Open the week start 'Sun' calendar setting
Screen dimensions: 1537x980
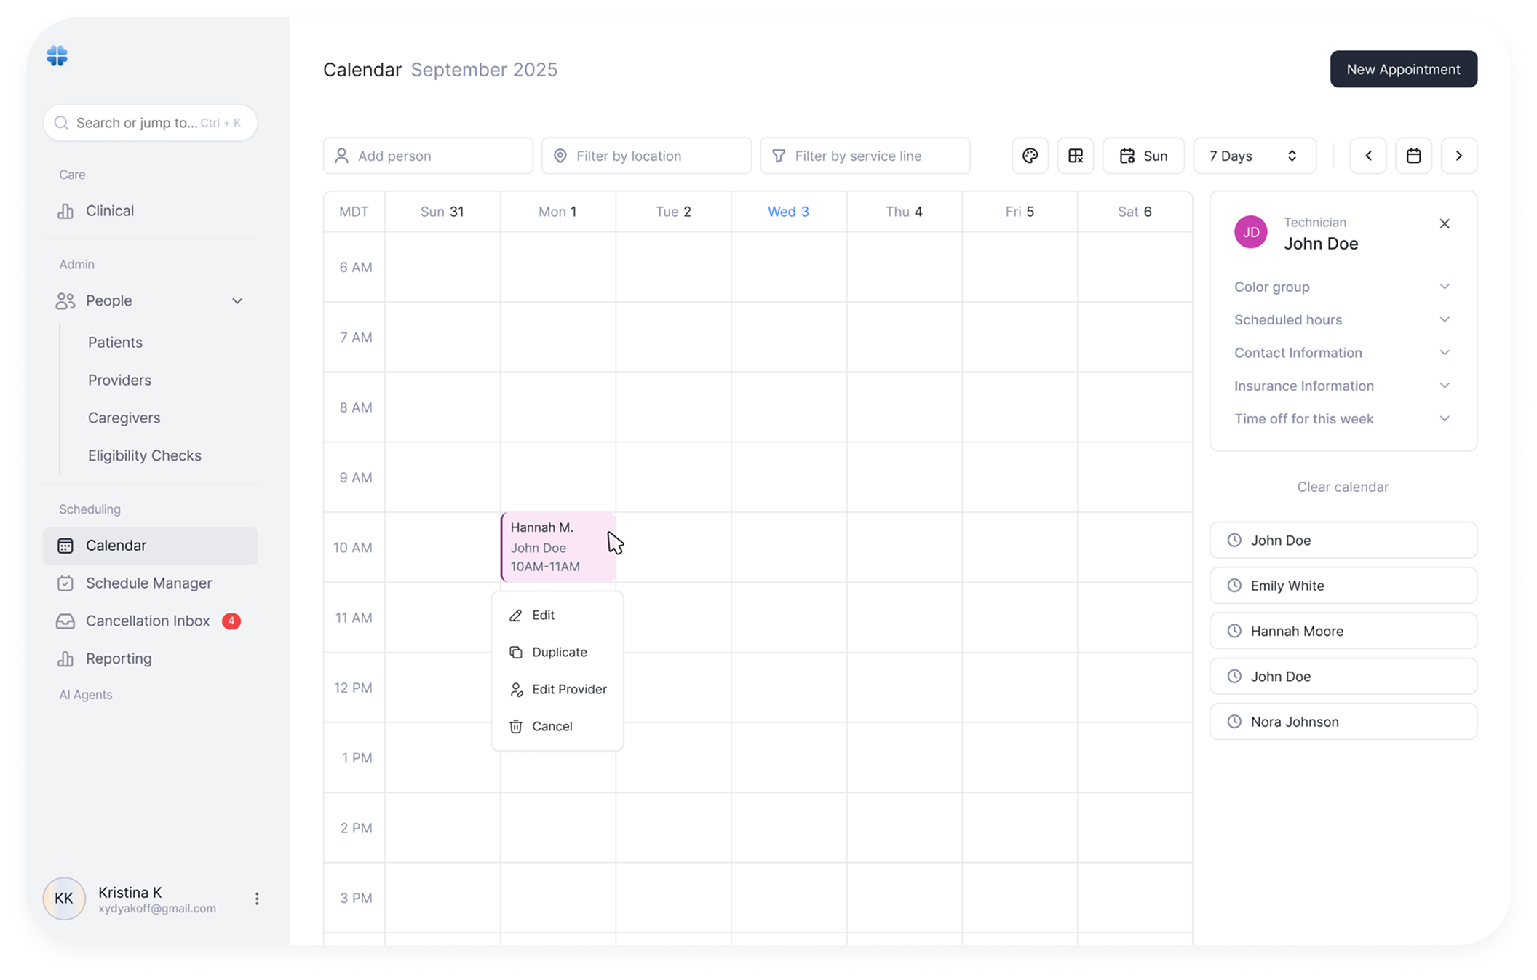tap(1143, 155)
